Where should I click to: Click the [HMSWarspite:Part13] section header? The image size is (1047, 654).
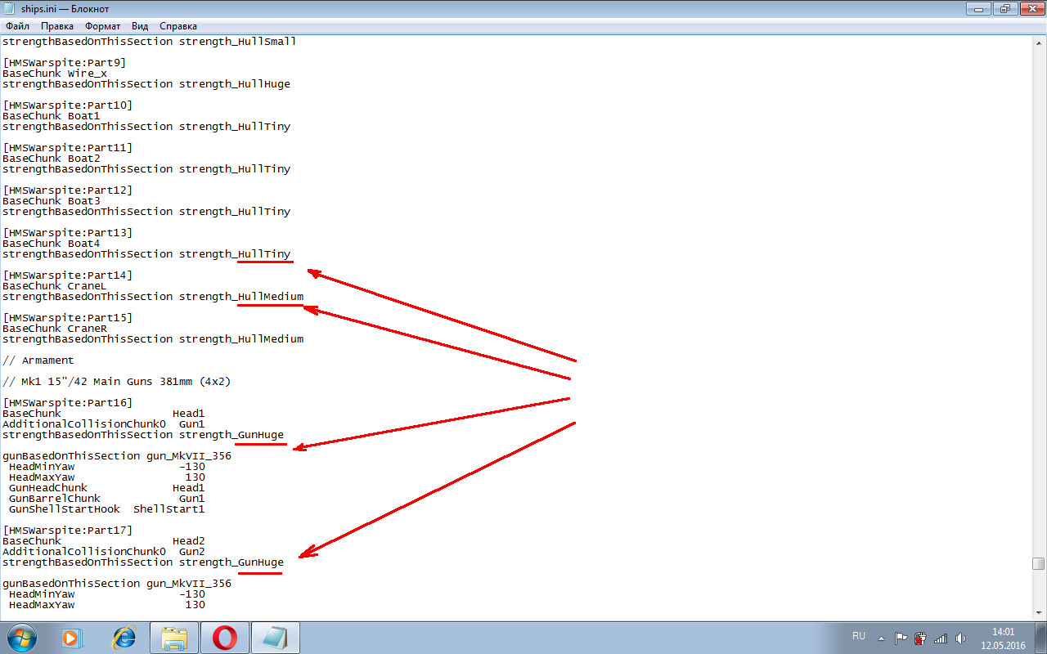(67, 232)
